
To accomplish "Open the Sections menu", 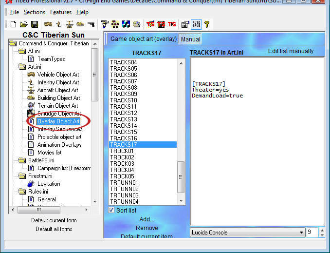I will pyautogui.click(x=34, y=12).
